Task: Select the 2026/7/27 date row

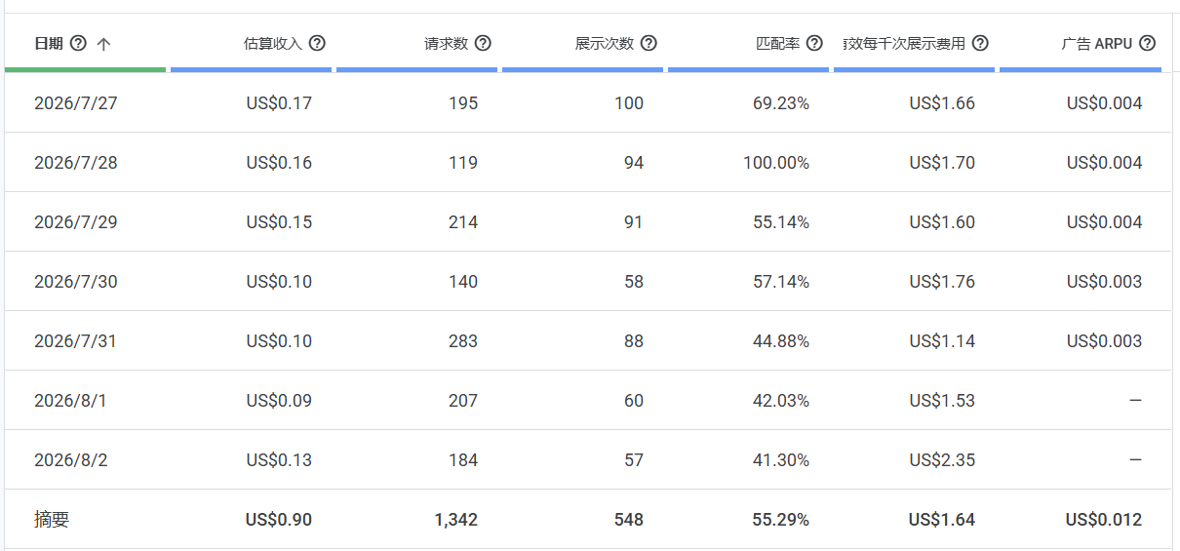Action: (x=588, y=102)
